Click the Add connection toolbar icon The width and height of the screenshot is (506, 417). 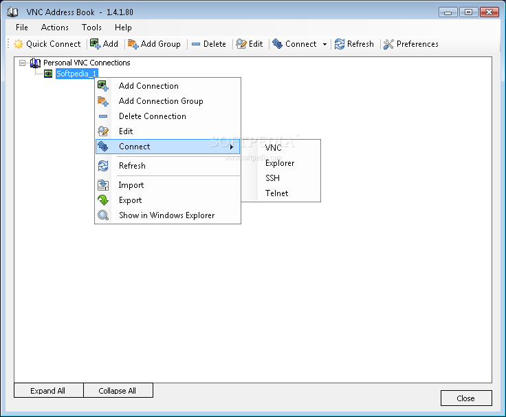pos(95,44)
